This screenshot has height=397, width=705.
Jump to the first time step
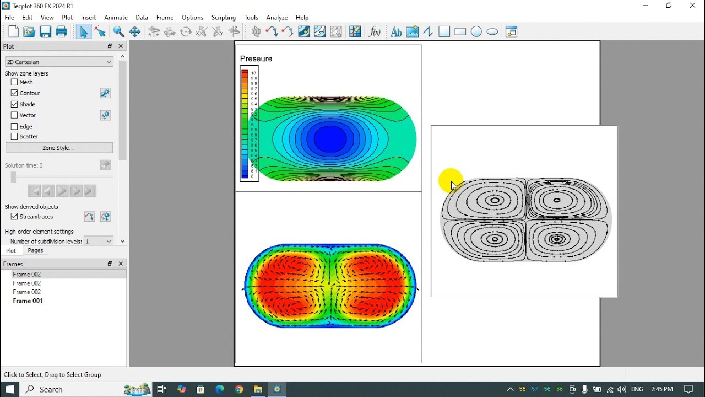tap(34, 191)
